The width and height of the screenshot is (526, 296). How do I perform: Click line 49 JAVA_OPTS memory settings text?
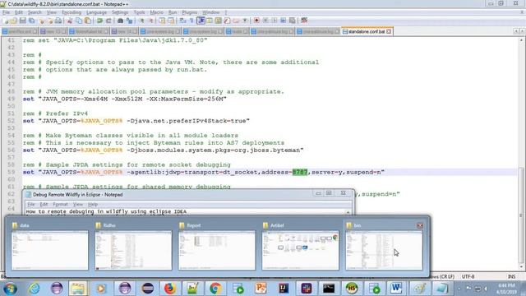tap(124, 99)
